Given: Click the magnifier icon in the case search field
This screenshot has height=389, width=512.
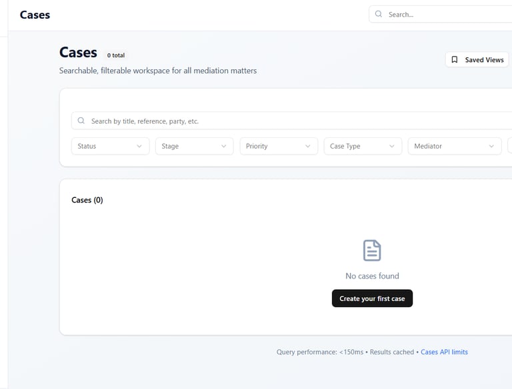Looking at the screenshot, I should pyautogui.click(x=81, y=121).
